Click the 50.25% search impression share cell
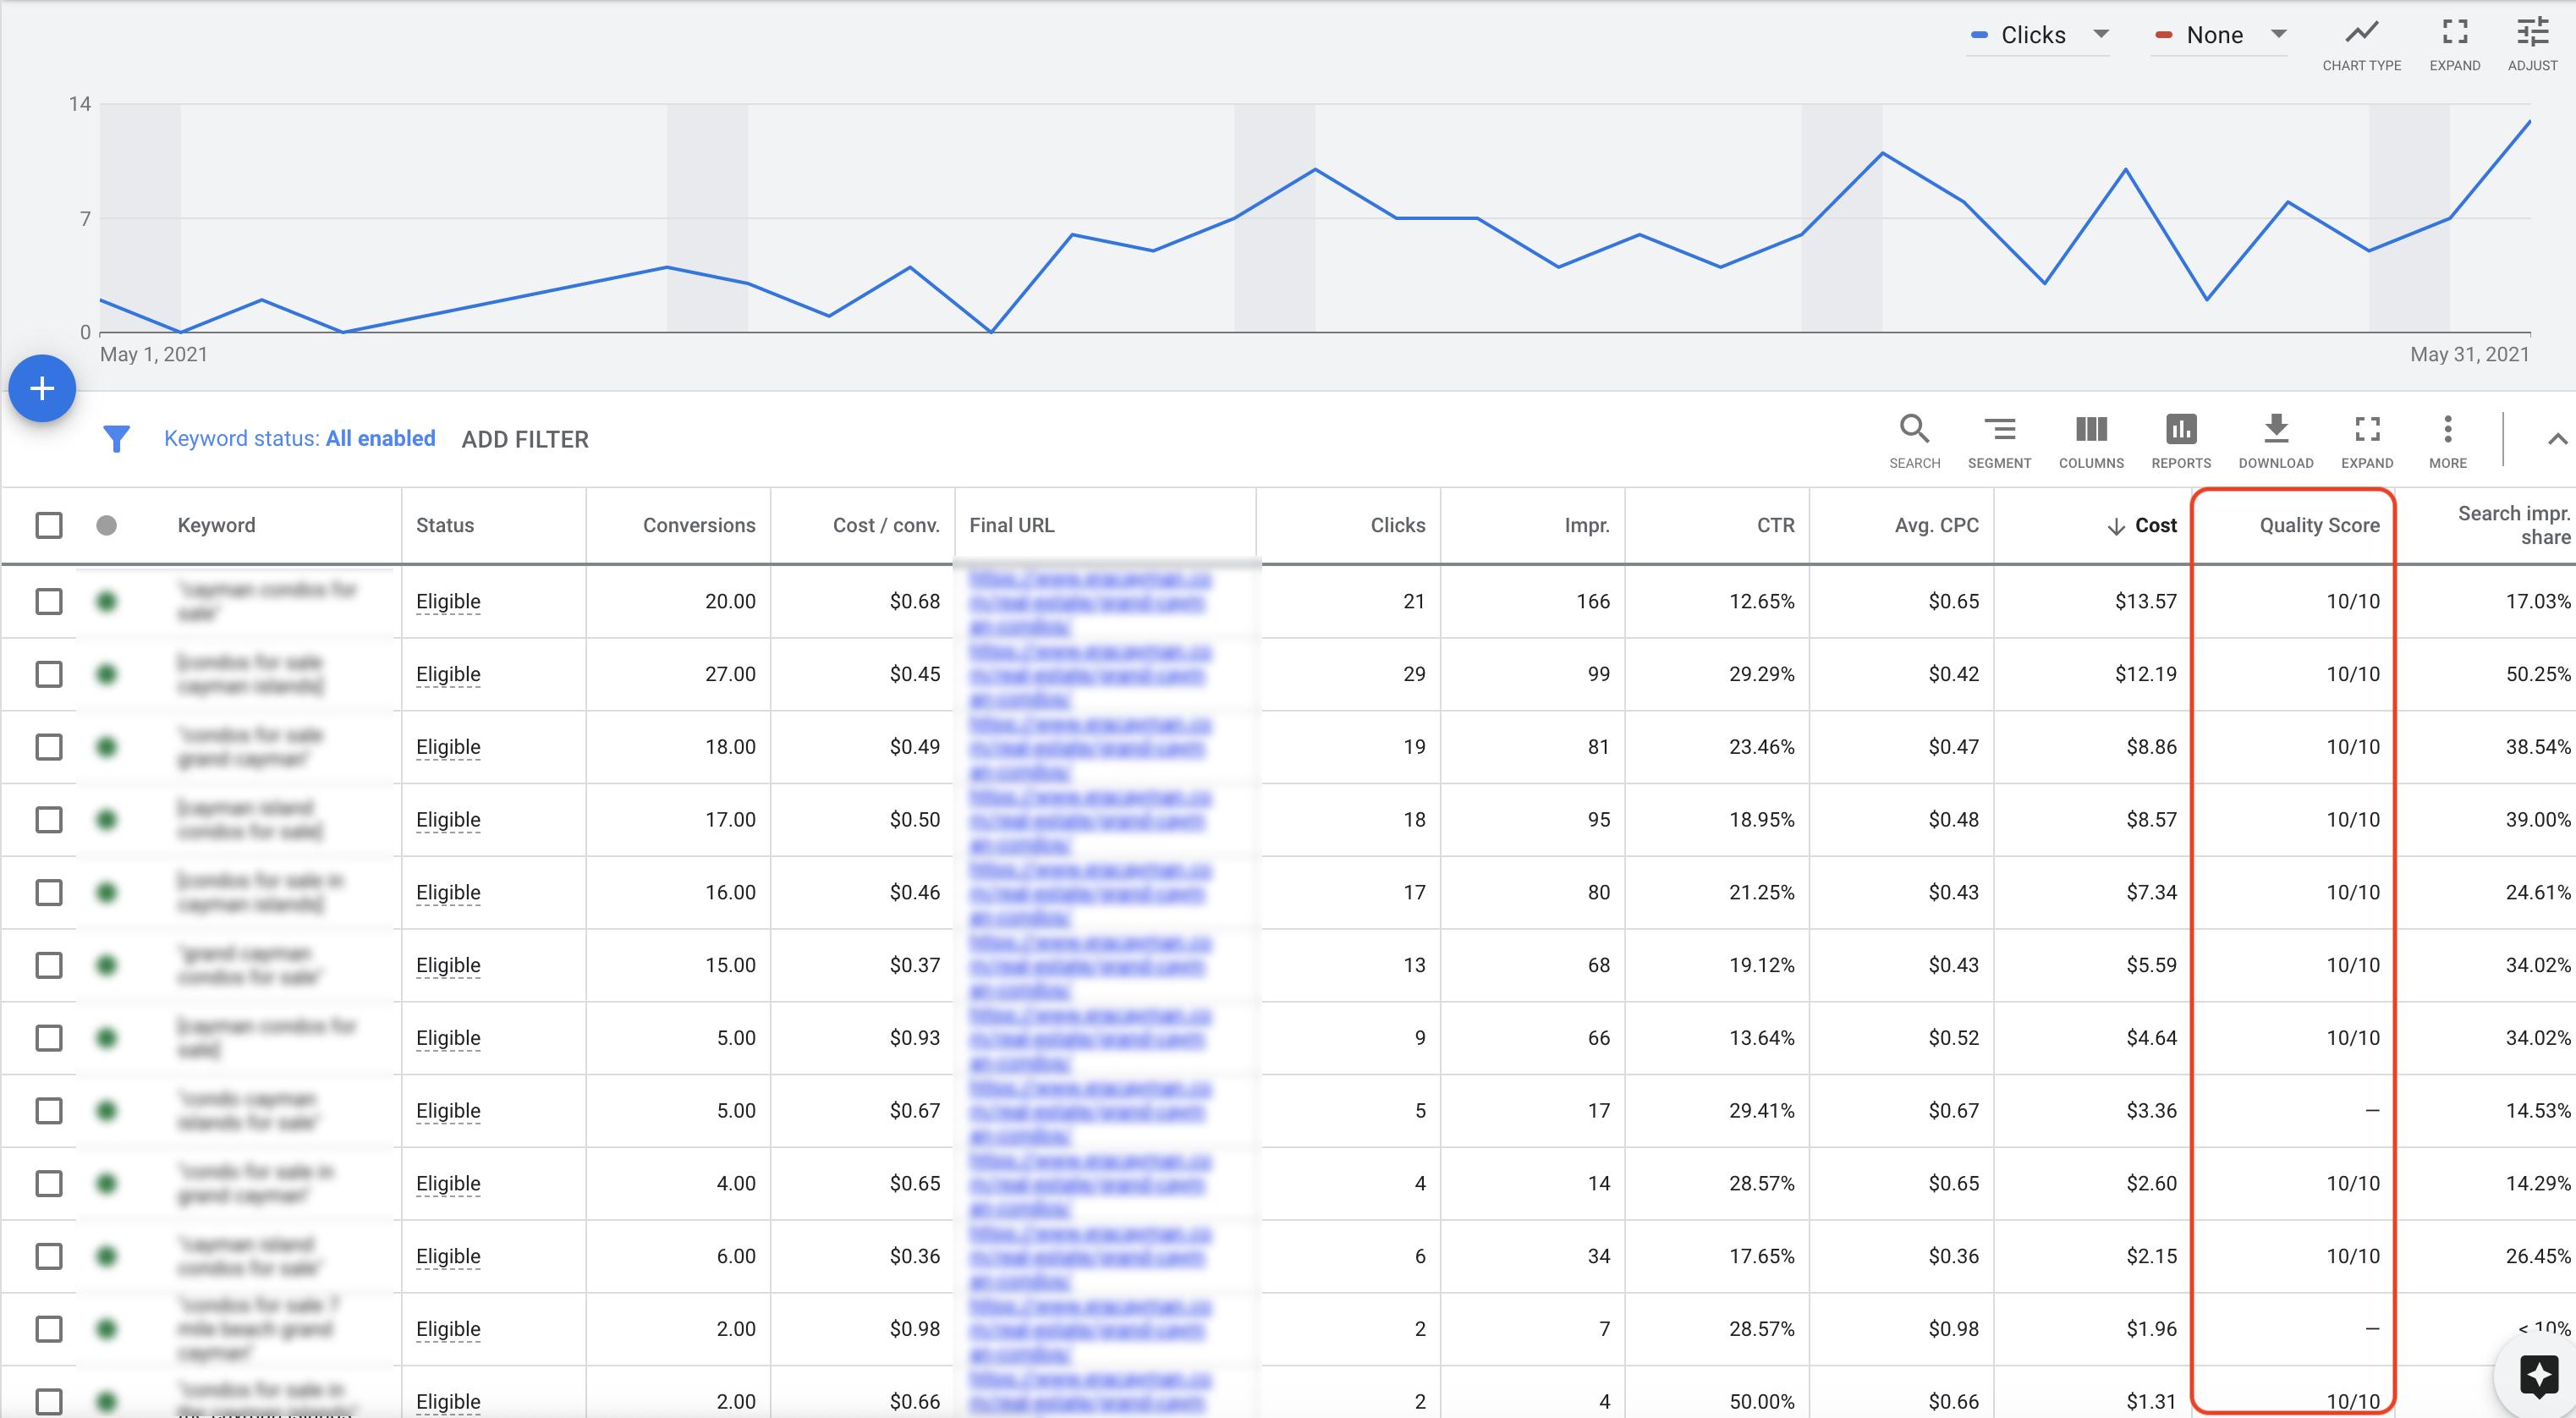This screenshot has height=1418, width=2576. [x=2537, y=674]
